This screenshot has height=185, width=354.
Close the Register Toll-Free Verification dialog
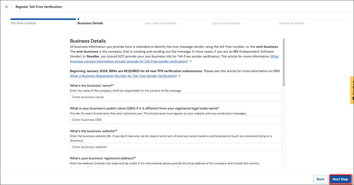coord(6,7)
